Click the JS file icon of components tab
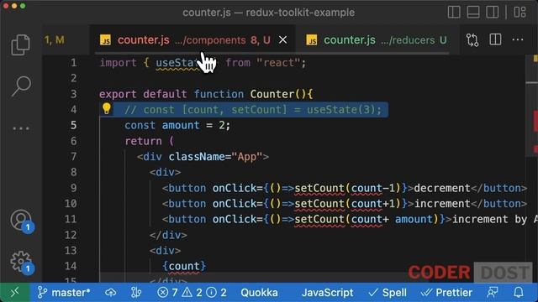Viewport: 538px width, 302px height. pos(105,40)
